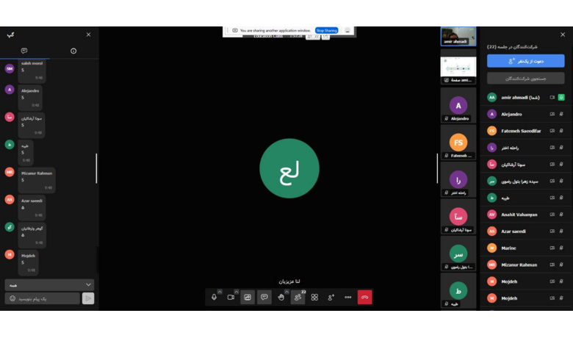Viewport: 573px width, 338px height.
Task: Click Azar saeedi's chat message
Action: 32,207
